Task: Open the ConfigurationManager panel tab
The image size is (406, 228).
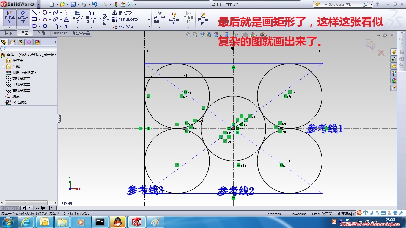Action: click(21, 42)
